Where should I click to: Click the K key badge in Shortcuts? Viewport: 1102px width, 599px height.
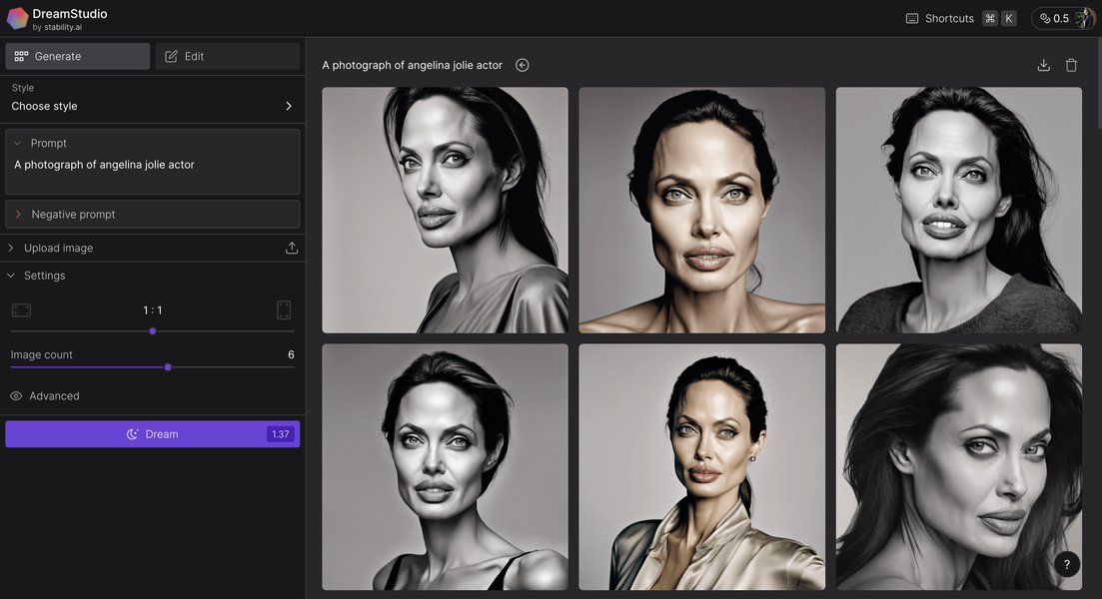pyautogui.click(x=1008, y=18)
